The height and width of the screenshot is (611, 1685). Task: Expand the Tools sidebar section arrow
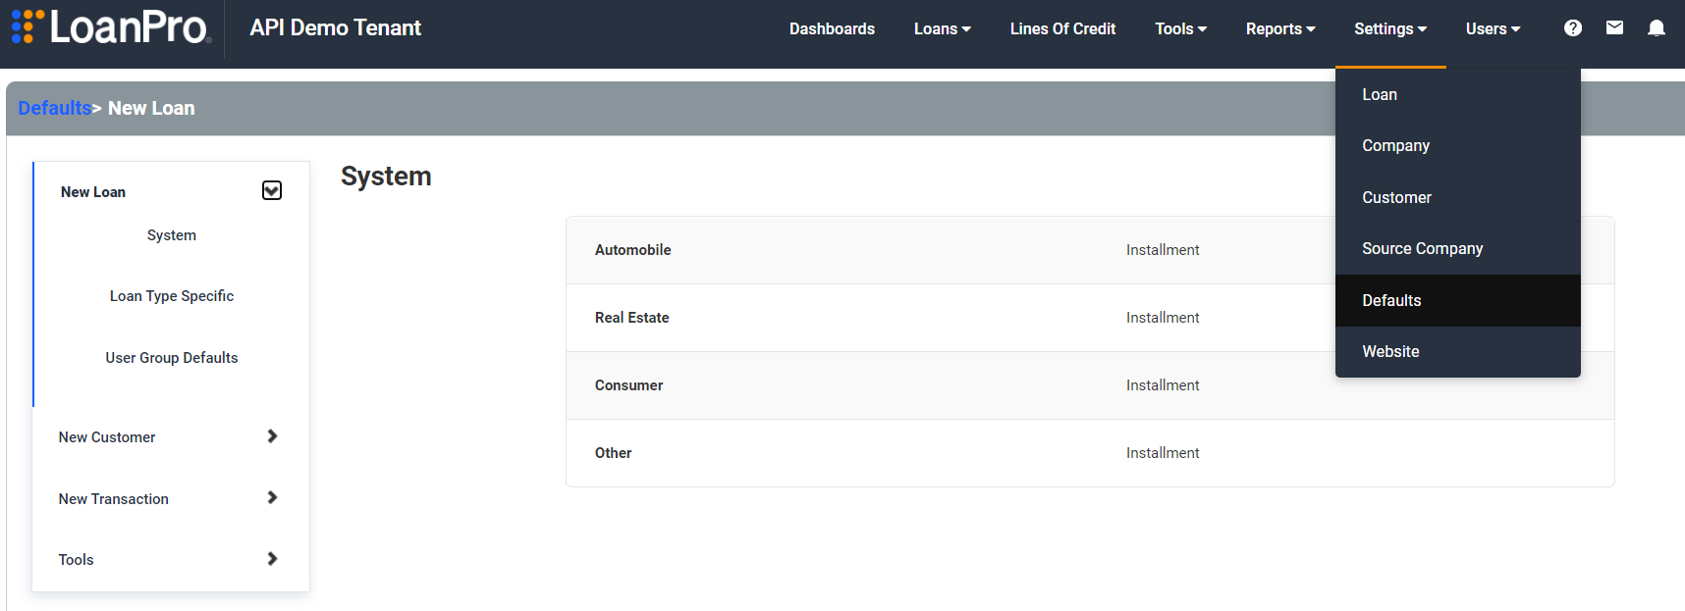coord(272,559)
